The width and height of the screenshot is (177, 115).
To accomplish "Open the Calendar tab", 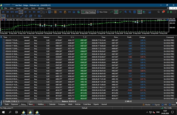I will (52, 104).
